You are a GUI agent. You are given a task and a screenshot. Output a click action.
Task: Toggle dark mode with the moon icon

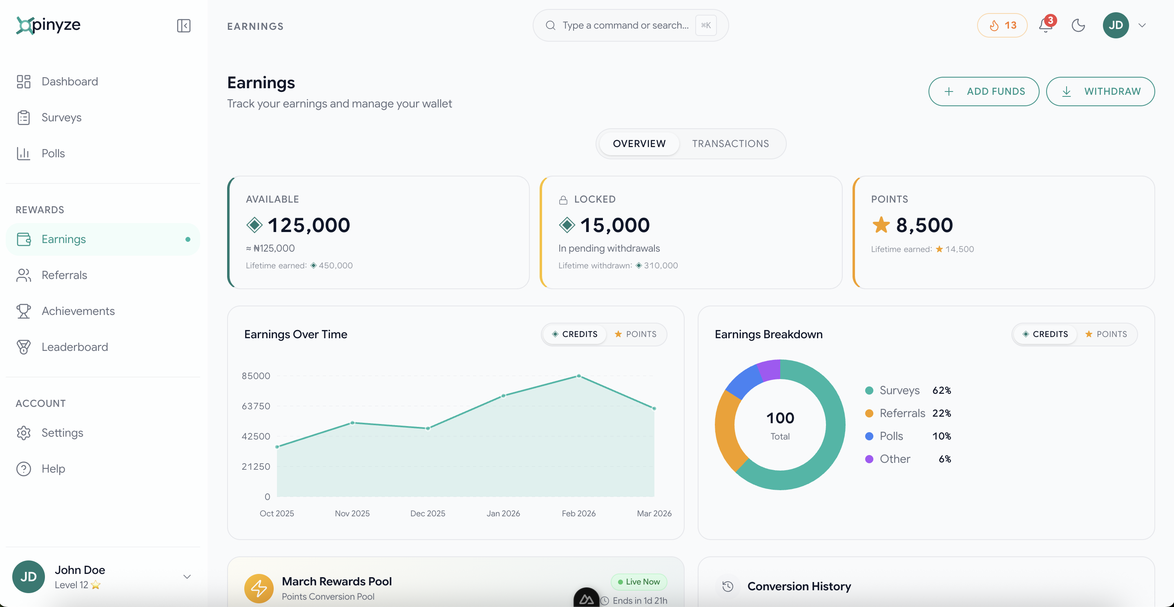click(x=1078, y=26)
